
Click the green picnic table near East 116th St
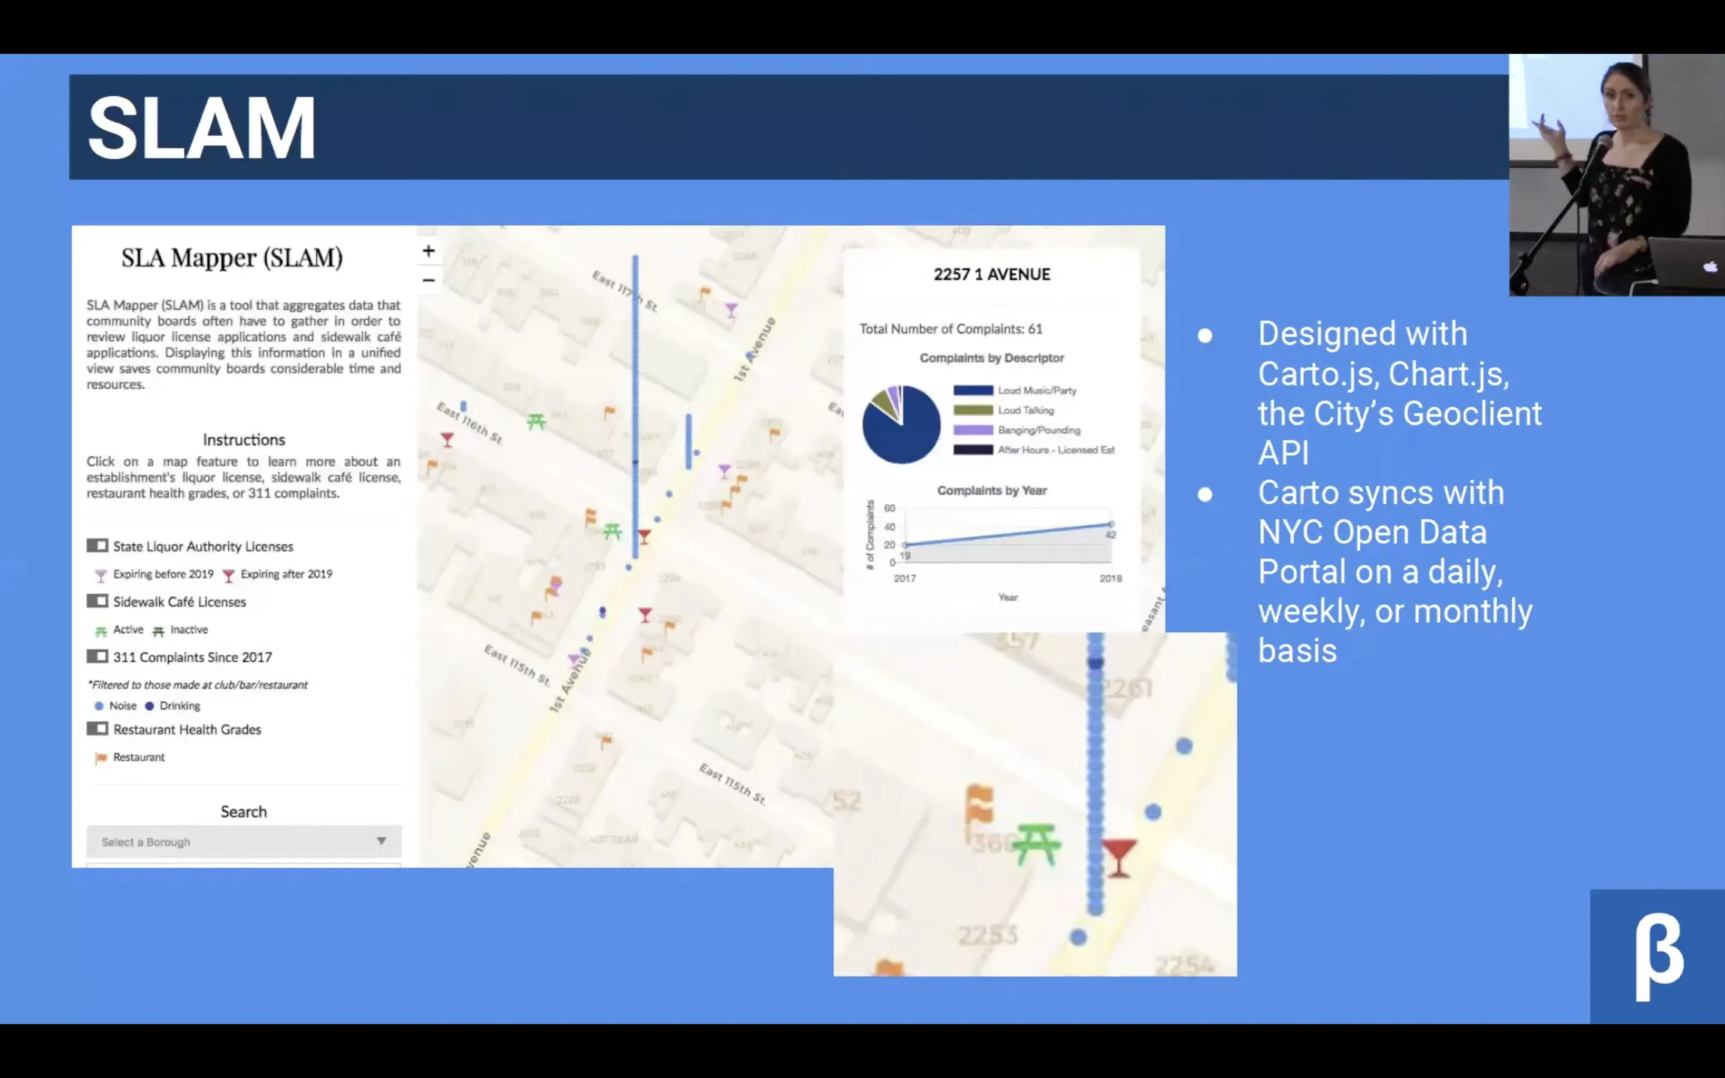click(x=536, y=422)
